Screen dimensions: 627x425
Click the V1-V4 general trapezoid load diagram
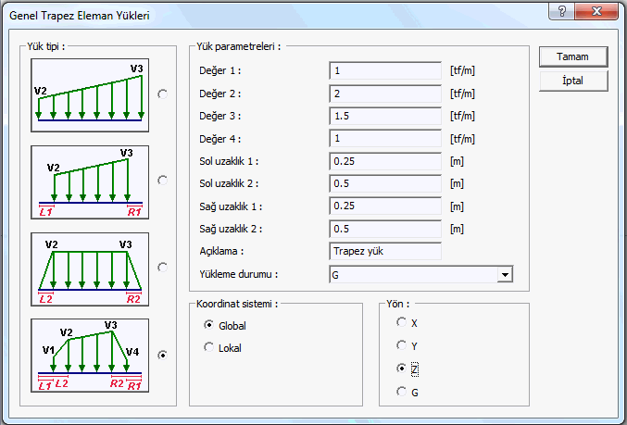[90, 356]
